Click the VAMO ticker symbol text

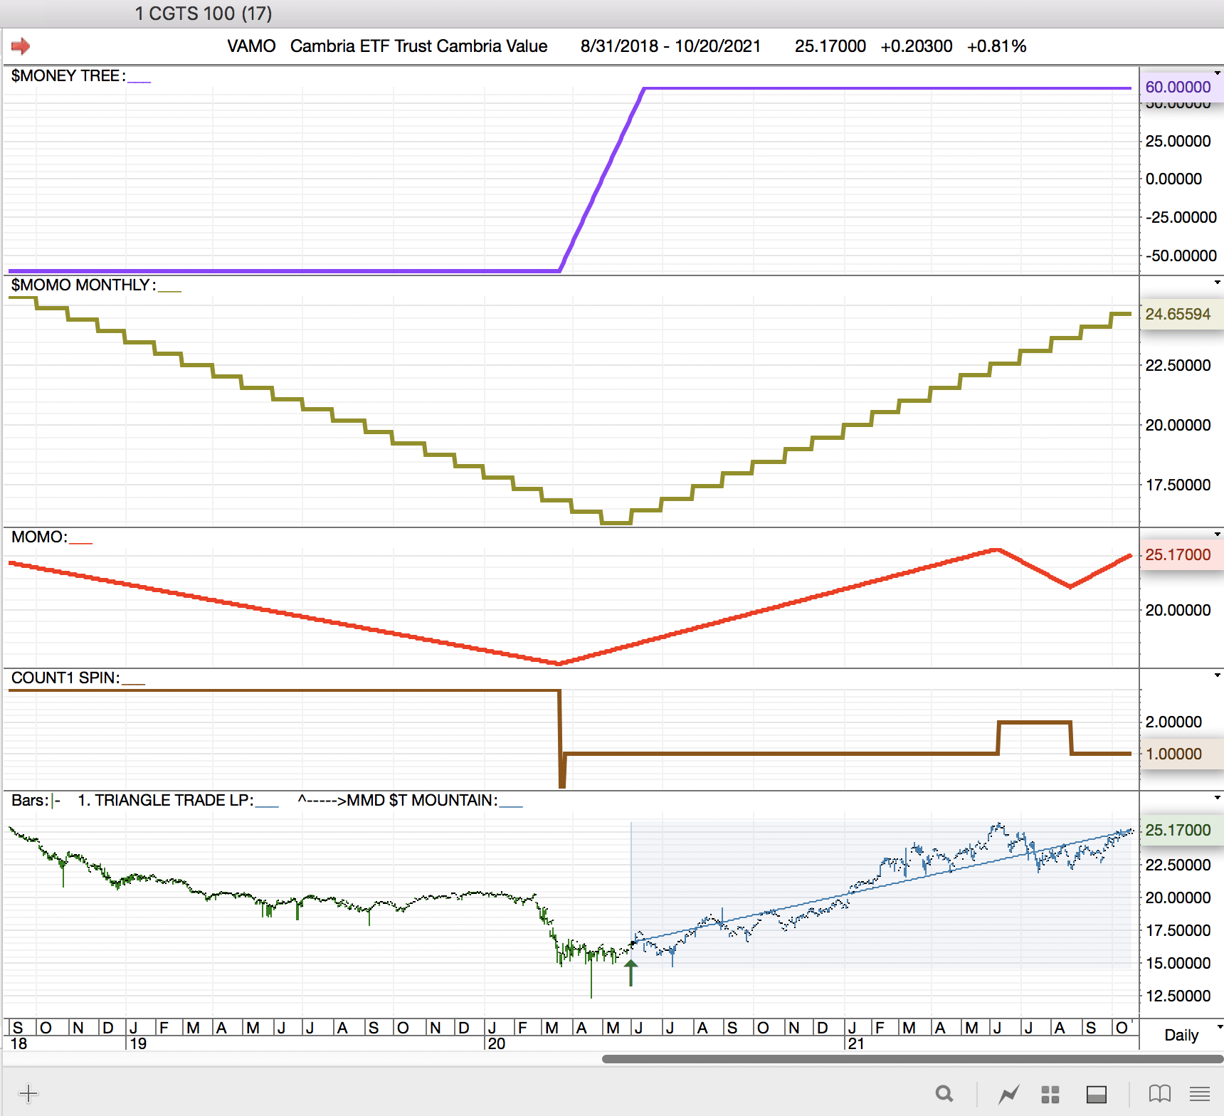click(251, 46)
